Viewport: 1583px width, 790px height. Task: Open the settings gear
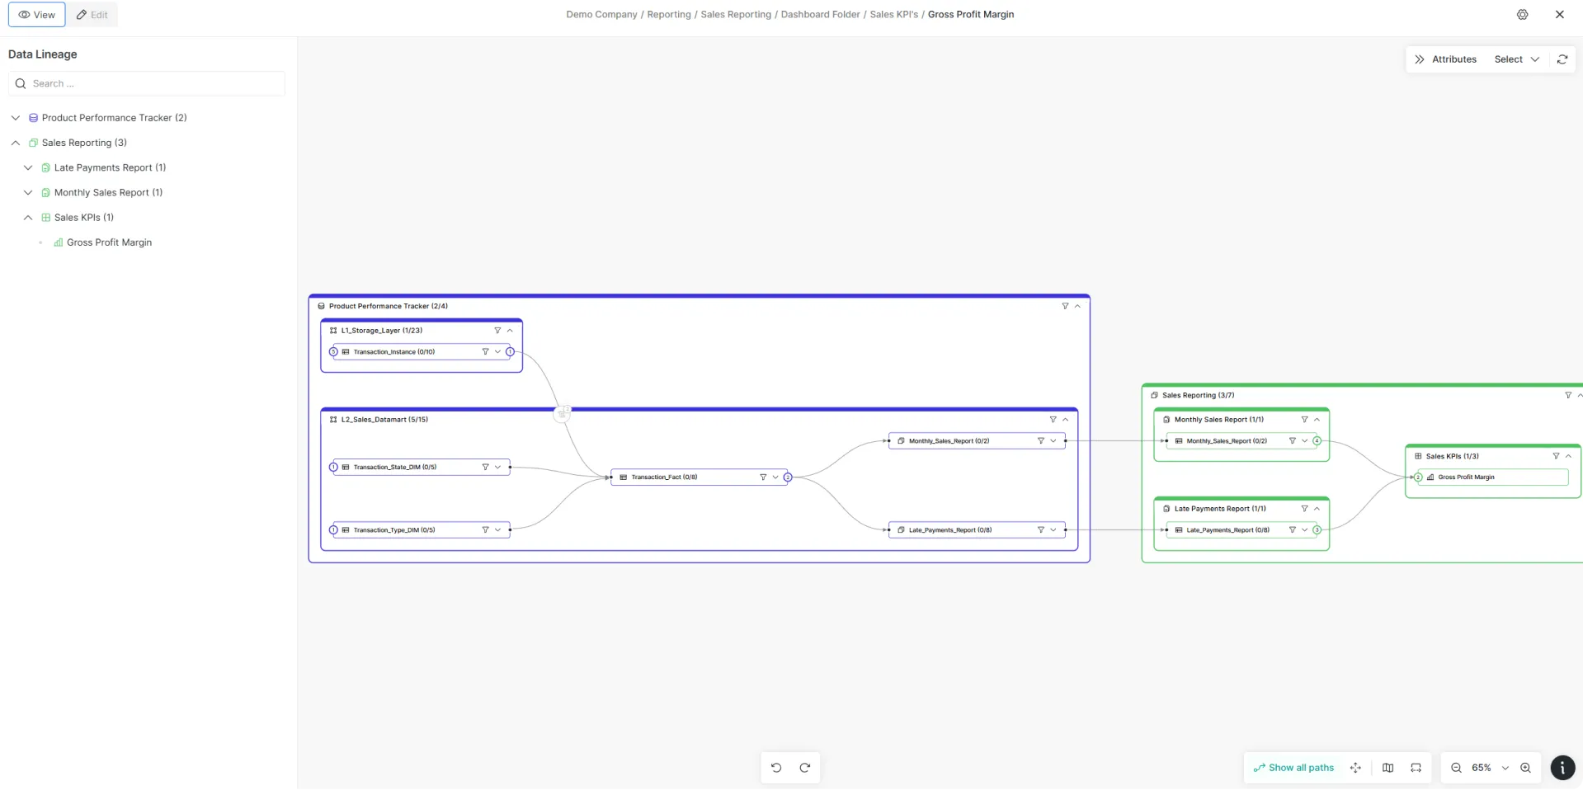pos(1523,15)
